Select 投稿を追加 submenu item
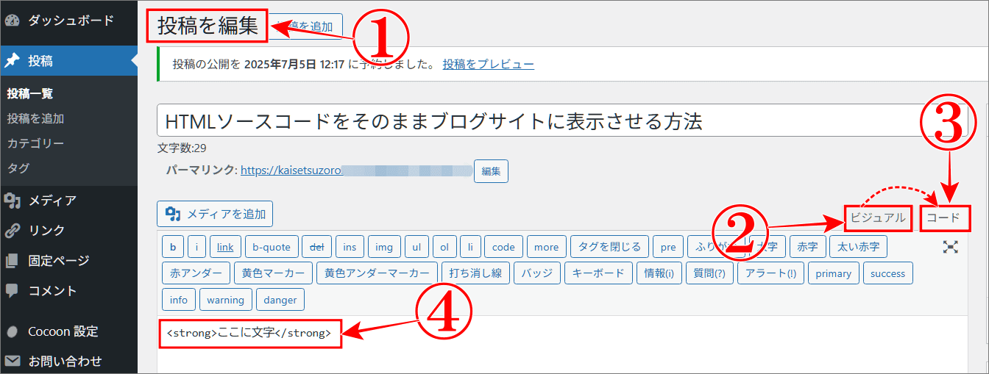 [35, 118]
